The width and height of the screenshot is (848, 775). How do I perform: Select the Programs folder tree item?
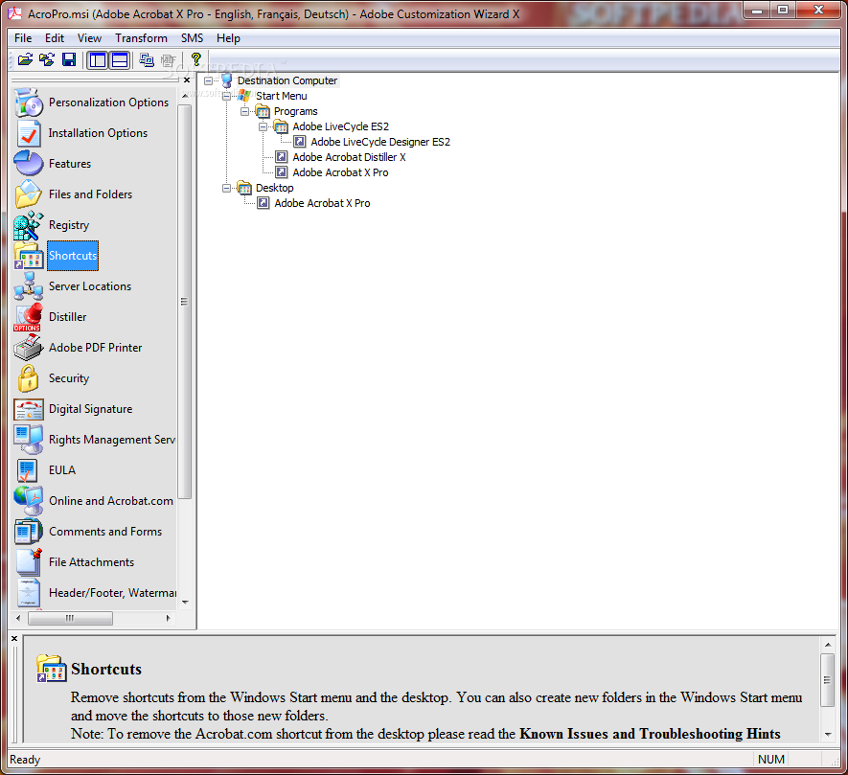click(x=295, y=111)
